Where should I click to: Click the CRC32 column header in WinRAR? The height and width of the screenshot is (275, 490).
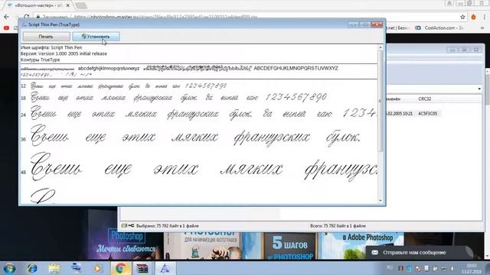[425, 99]
